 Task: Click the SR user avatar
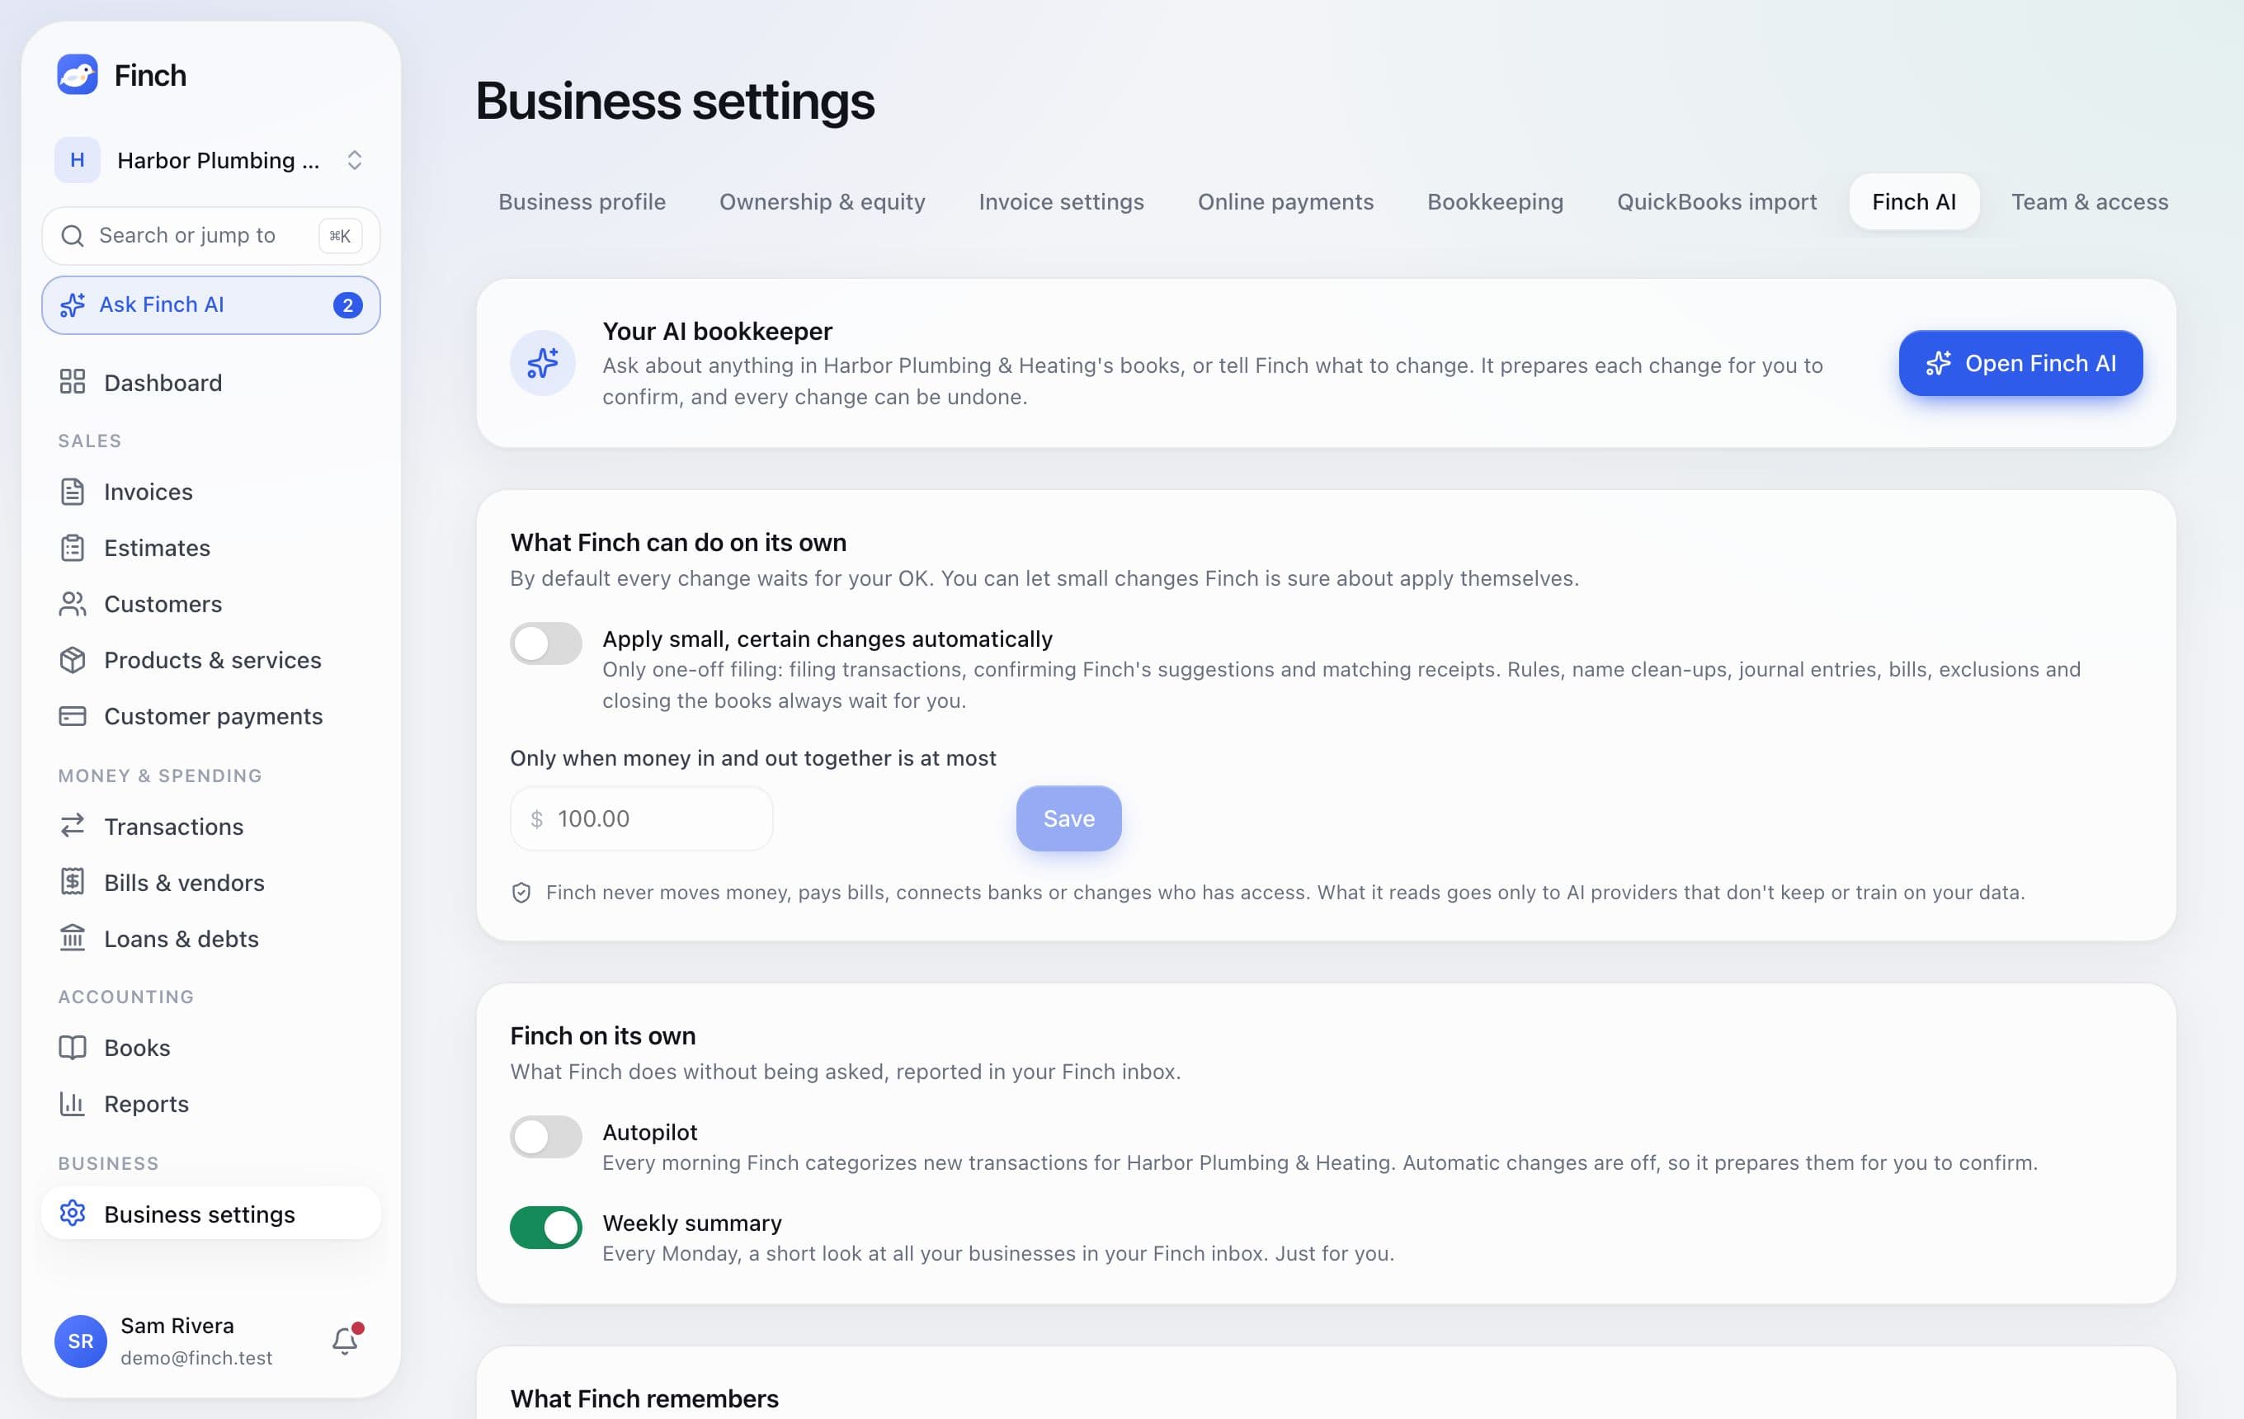tap(81, 1341)
